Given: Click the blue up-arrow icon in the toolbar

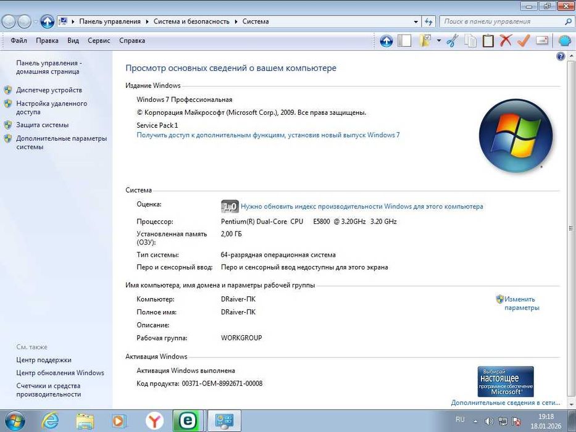Looking at the screenshot, I should click(386, 41).
